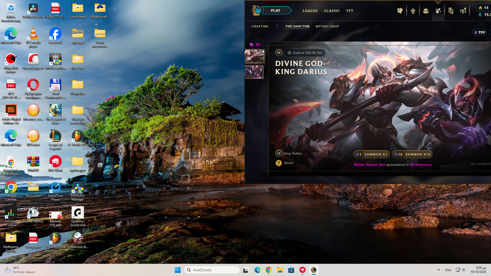Switch to the MYTHIC SHOP tab
The image size is (491, 276).
327,26
